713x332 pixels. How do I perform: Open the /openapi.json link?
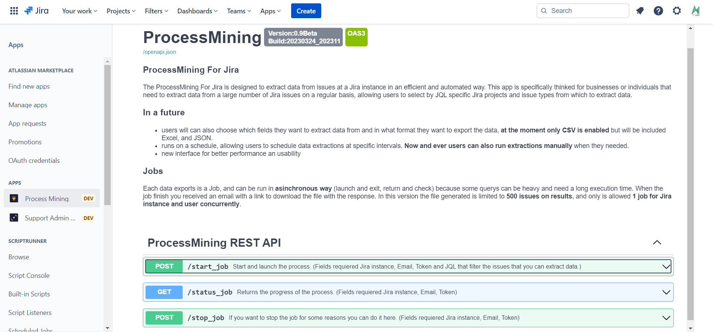[160, 52]
